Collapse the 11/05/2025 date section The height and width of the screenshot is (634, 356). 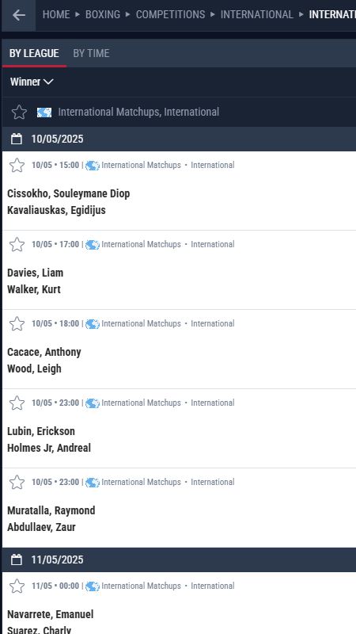[179, 560]
